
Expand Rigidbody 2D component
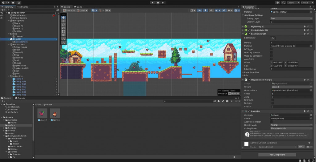[243, 26]
